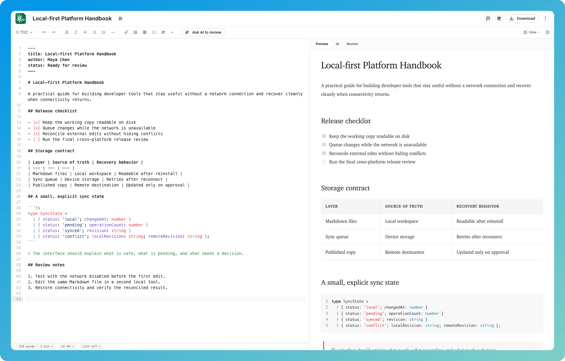The image size is (565, 361).
Task: Click the 'author: Maya Chen' line
Action: [x=49, y=60]
